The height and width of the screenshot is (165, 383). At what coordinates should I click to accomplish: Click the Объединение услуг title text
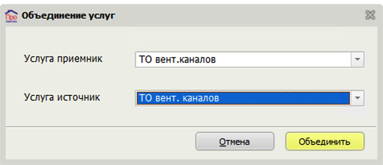coord(68,16)
